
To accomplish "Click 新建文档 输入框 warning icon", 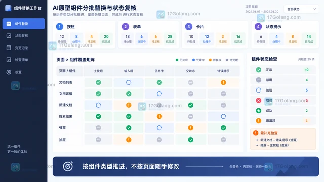I will click(x=129, y=105).
